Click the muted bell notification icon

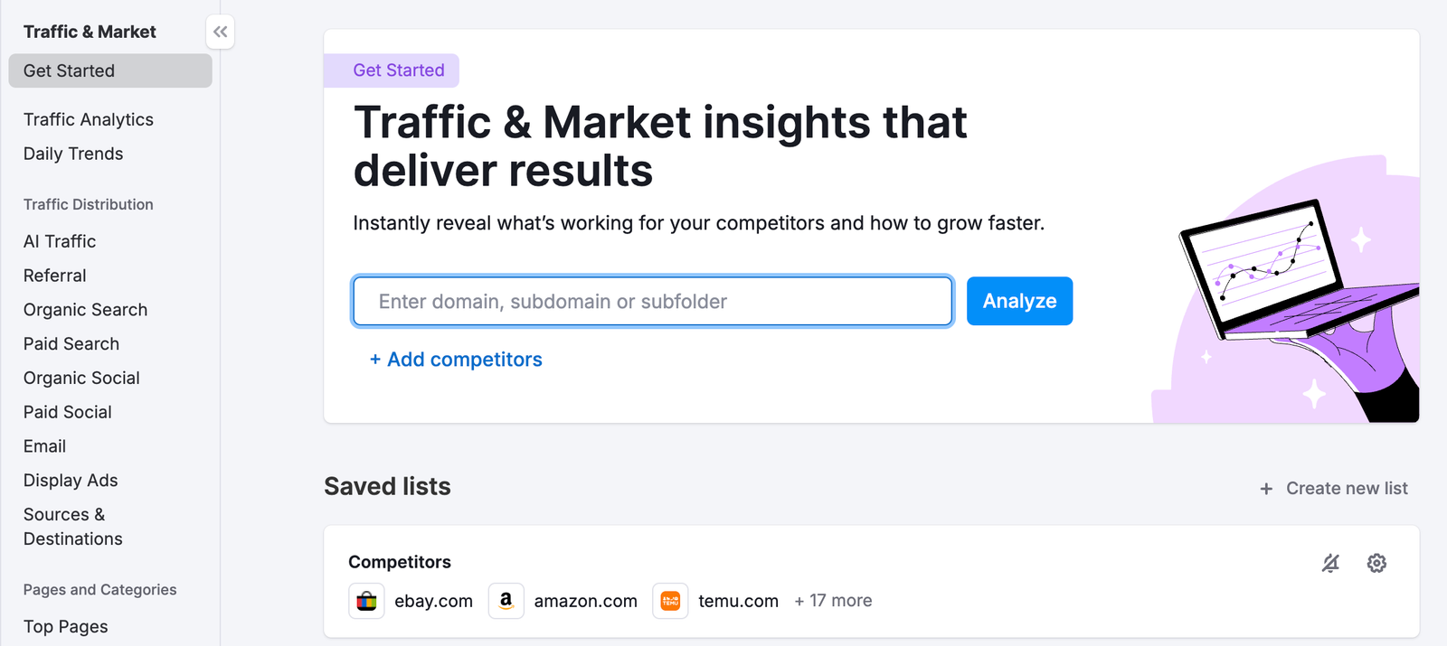coord(1330,564)
